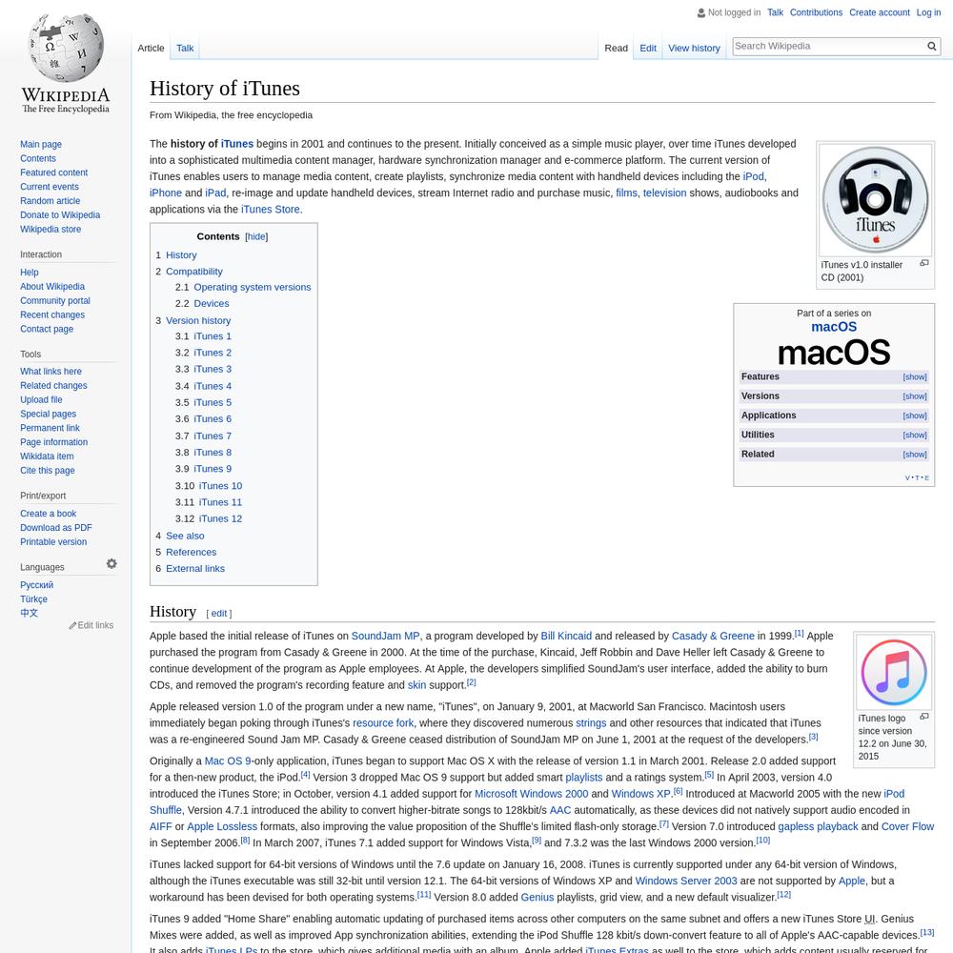Viewport: 953px width, 953px height.
Task: Click Cite this page link
Action: (48, 471)
